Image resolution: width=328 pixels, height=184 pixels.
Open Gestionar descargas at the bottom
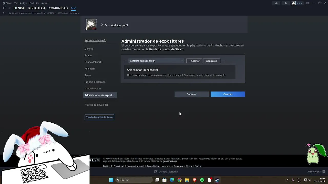pos(166,172)
